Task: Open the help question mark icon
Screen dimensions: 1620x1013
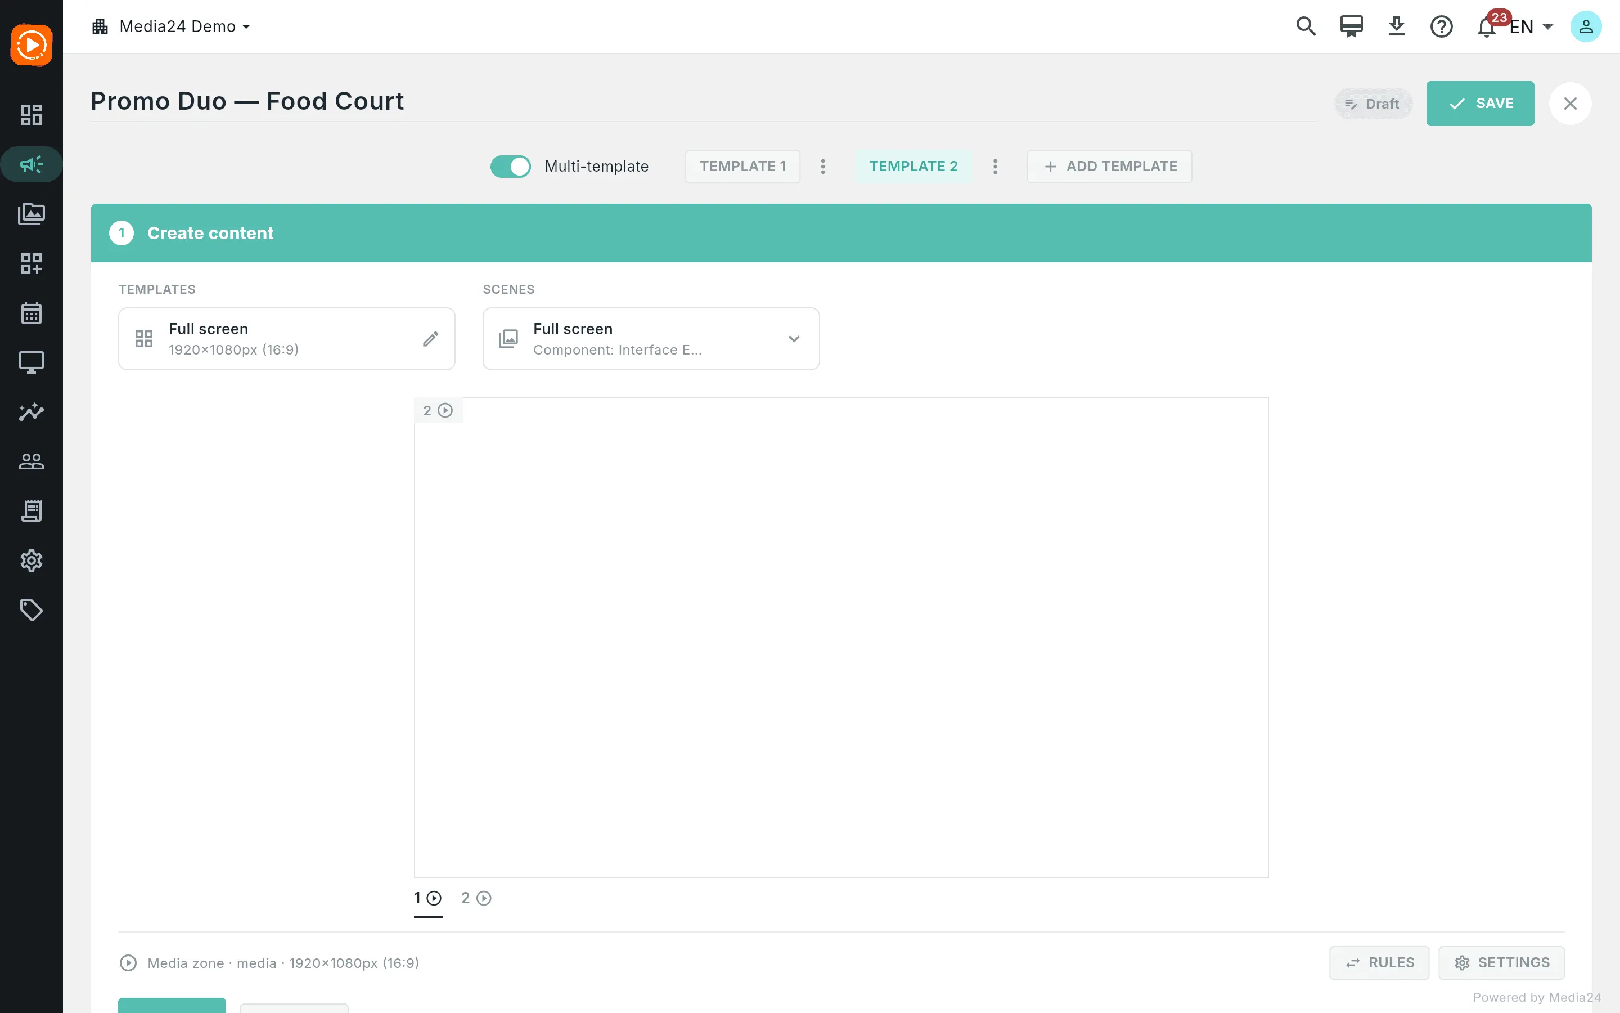Action: (1441, 27)
